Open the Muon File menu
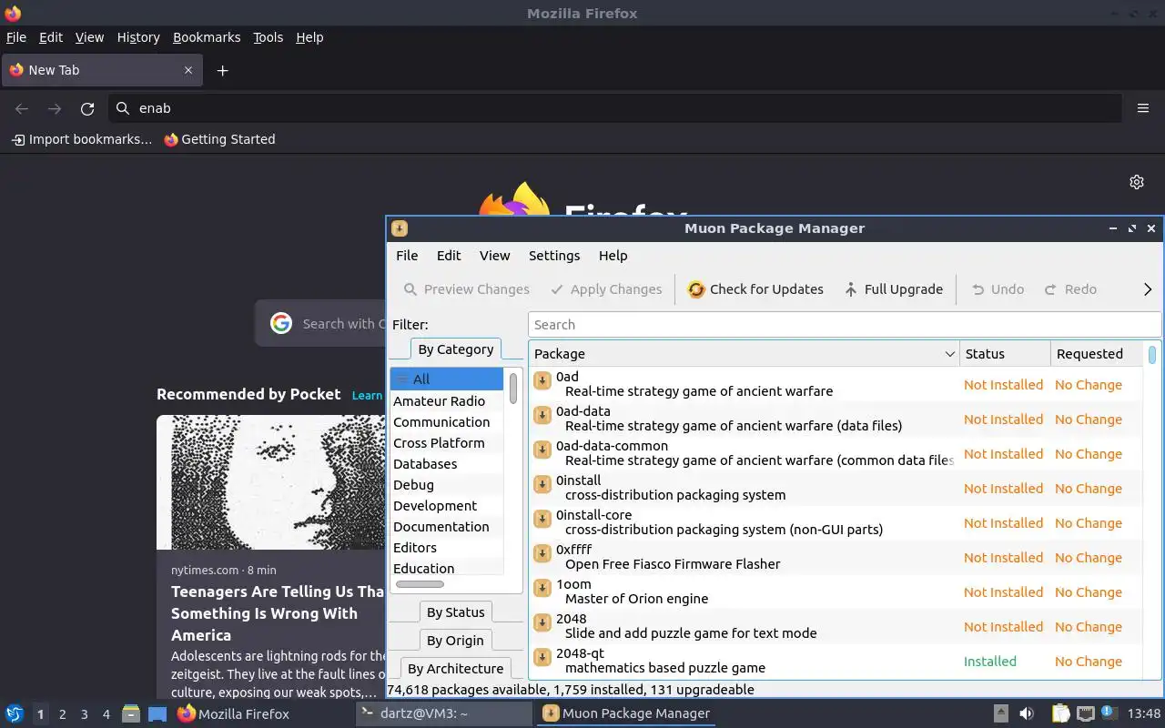The image size is (1165, 728). point(407,256)
